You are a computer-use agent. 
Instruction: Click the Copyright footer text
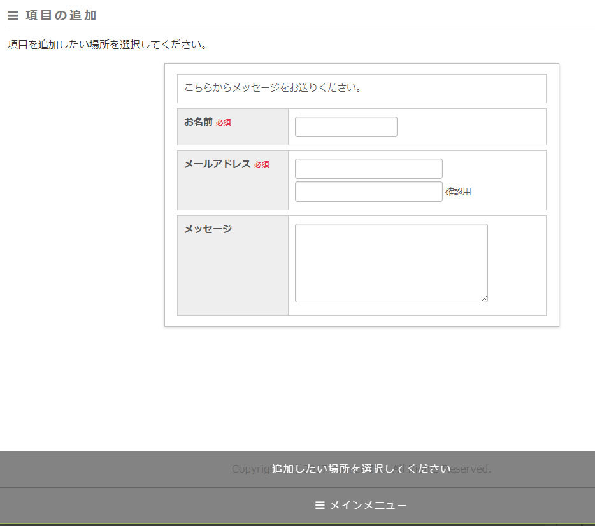pyautogui.click(x=250, y=469)
